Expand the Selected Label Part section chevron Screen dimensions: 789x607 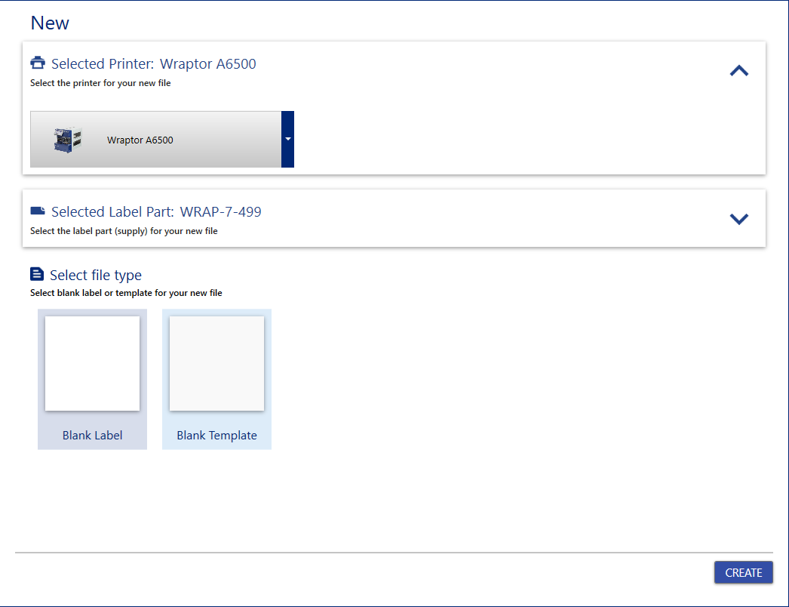coord(739,219)
